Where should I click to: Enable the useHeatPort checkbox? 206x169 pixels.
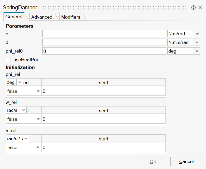point(9,60)
